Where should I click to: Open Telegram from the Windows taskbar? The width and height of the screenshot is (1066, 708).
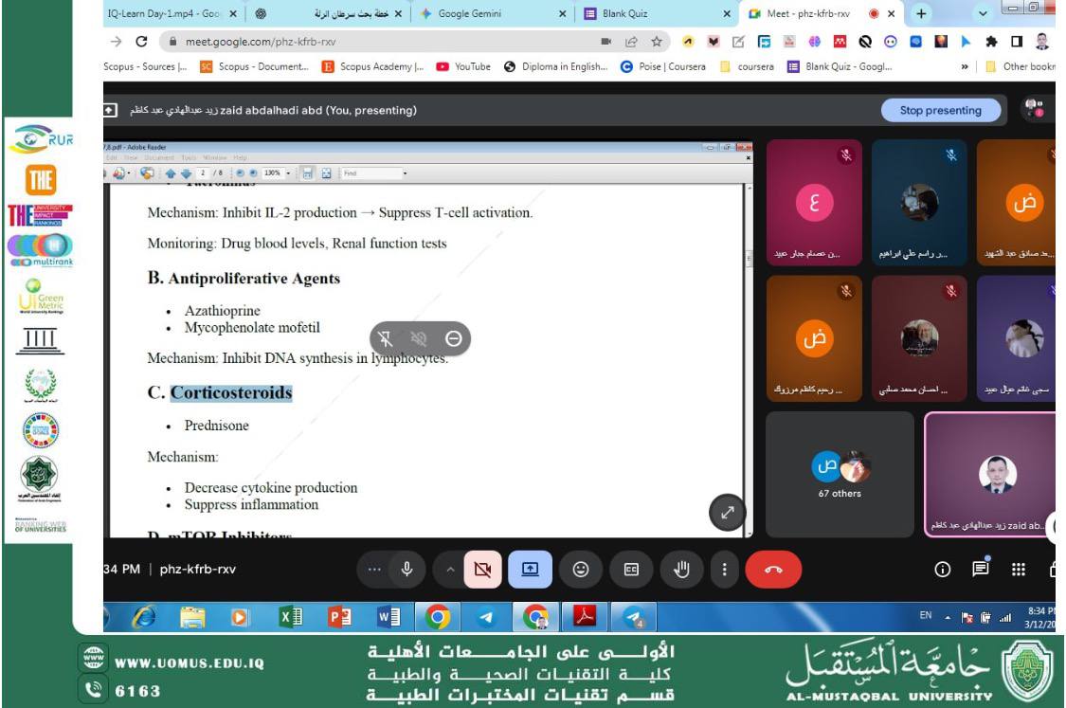click(x=487, y=618)
